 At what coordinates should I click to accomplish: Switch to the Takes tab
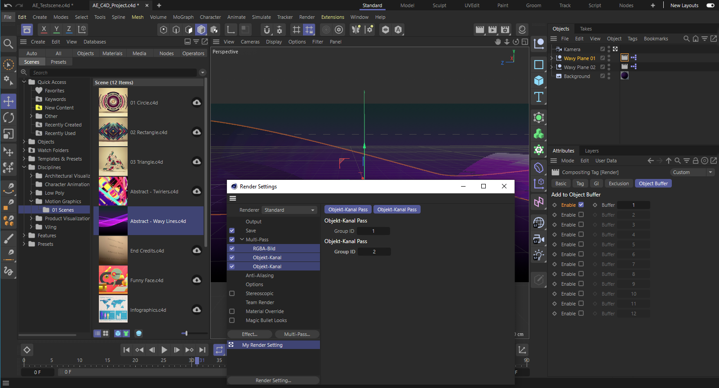pos(586,29)
